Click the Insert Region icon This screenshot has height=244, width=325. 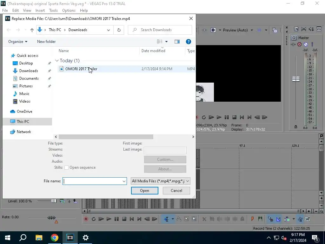(x=260, y=219)
